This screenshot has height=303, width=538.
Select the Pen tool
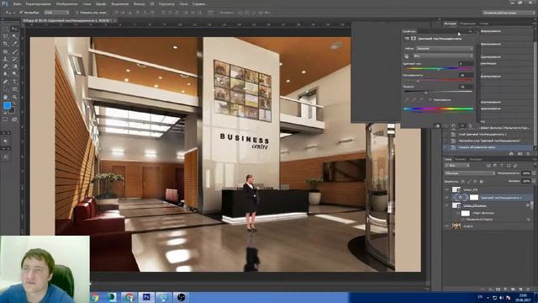tap(6, 82)
